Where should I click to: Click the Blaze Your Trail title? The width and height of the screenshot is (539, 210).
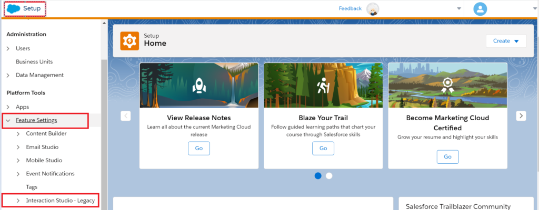click(323, 118)
